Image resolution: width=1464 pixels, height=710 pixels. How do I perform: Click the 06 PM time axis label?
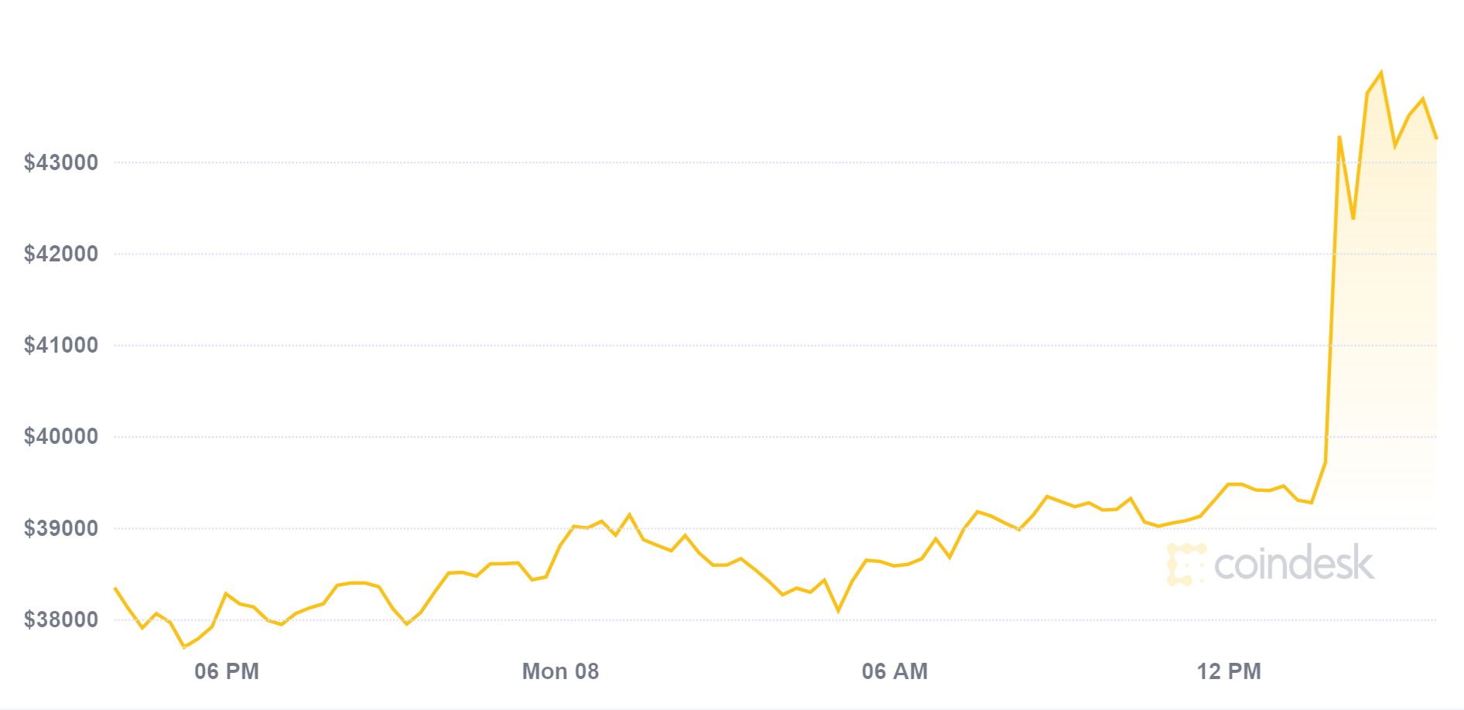point(227,671)
